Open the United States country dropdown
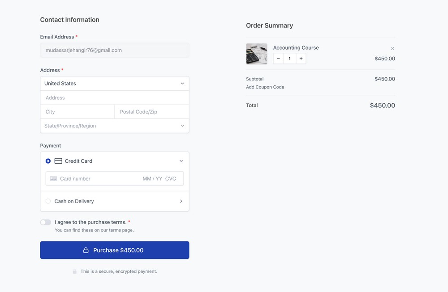The width and height of the screenshot is (448, 292). coord(114,83)
